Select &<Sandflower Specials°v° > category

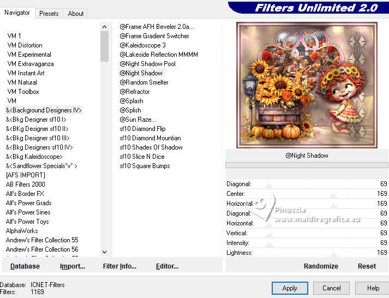[41, 166]
